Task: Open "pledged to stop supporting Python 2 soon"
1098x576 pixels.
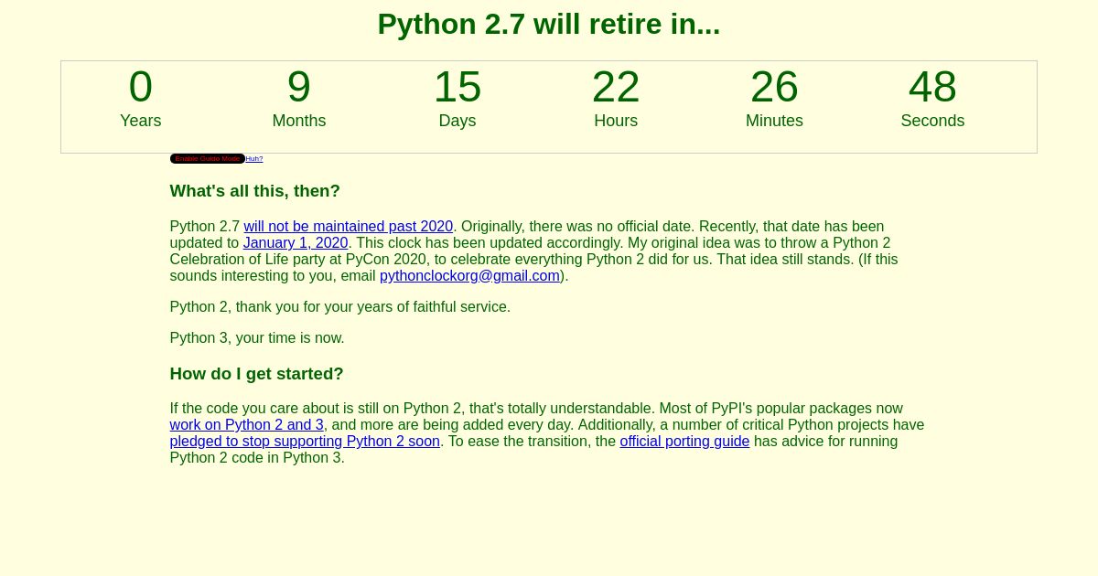Action: tap(305, 442)
